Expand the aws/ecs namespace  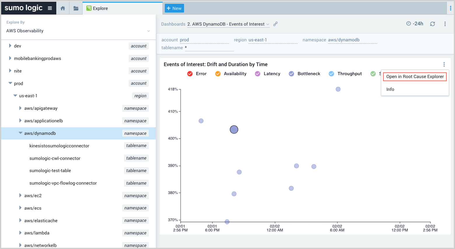pos(20,208)
